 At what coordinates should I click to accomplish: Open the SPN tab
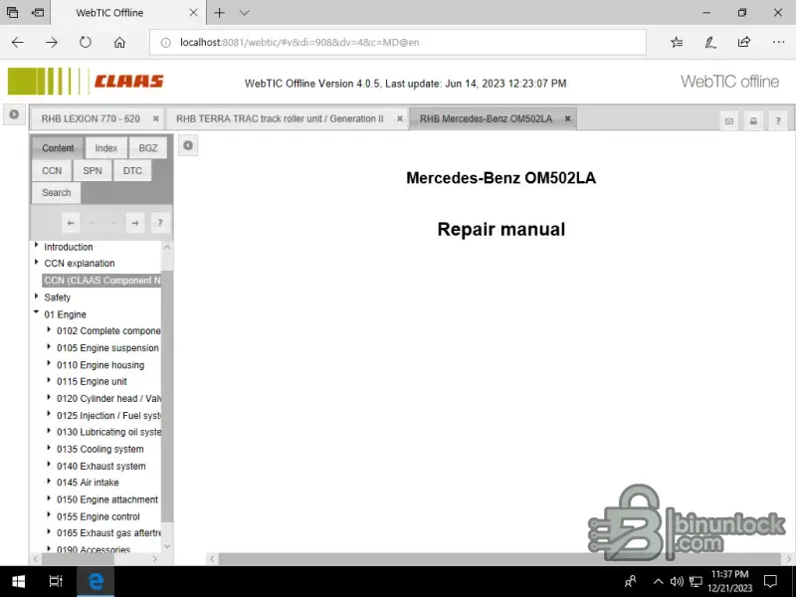point(93,170)
